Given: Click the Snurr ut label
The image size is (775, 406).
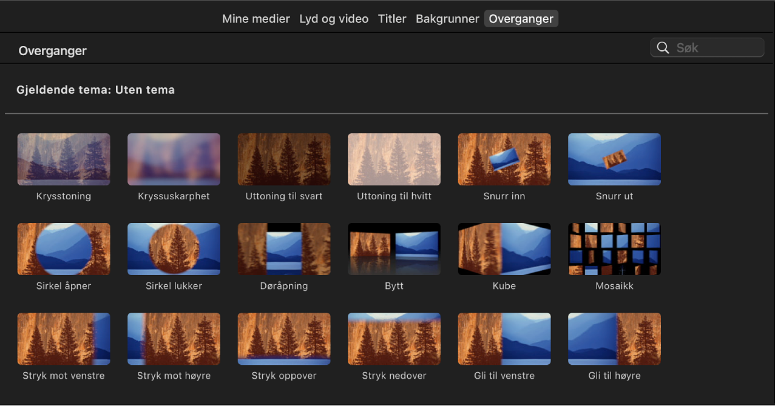Looking at the screenshot, I should 614,196.
